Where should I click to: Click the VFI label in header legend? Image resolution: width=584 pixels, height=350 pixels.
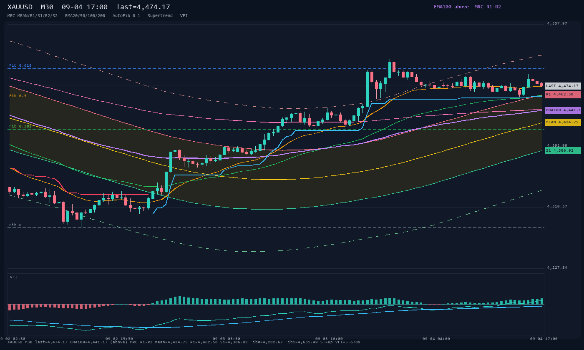[184, 16]
